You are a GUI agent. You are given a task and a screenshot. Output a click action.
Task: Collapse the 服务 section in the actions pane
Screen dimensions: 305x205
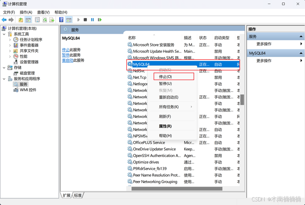[301, 36]
